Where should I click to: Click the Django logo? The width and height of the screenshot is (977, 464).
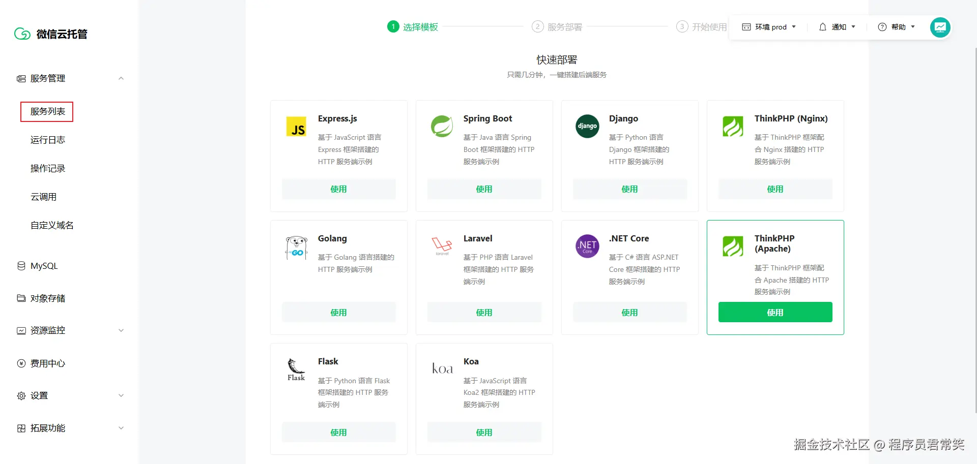tap(587, 126)
